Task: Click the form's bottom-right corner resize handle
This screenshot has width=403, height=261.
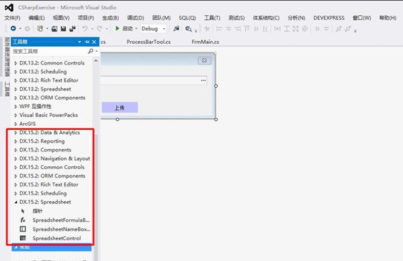Action: (216, 120)
